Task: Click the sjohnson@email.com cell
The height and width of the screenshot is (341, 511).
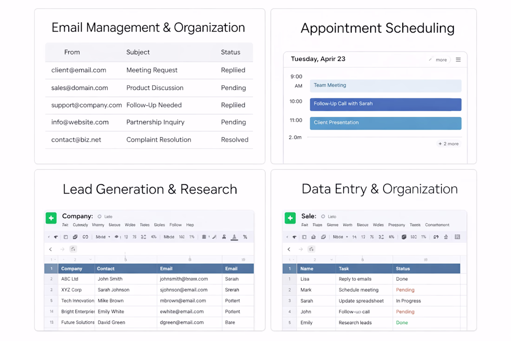Action: pos(183,290)
